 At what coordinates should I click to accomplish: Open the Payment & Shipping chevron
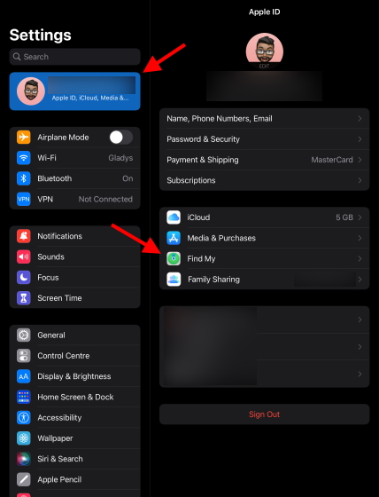pos(360,160)
